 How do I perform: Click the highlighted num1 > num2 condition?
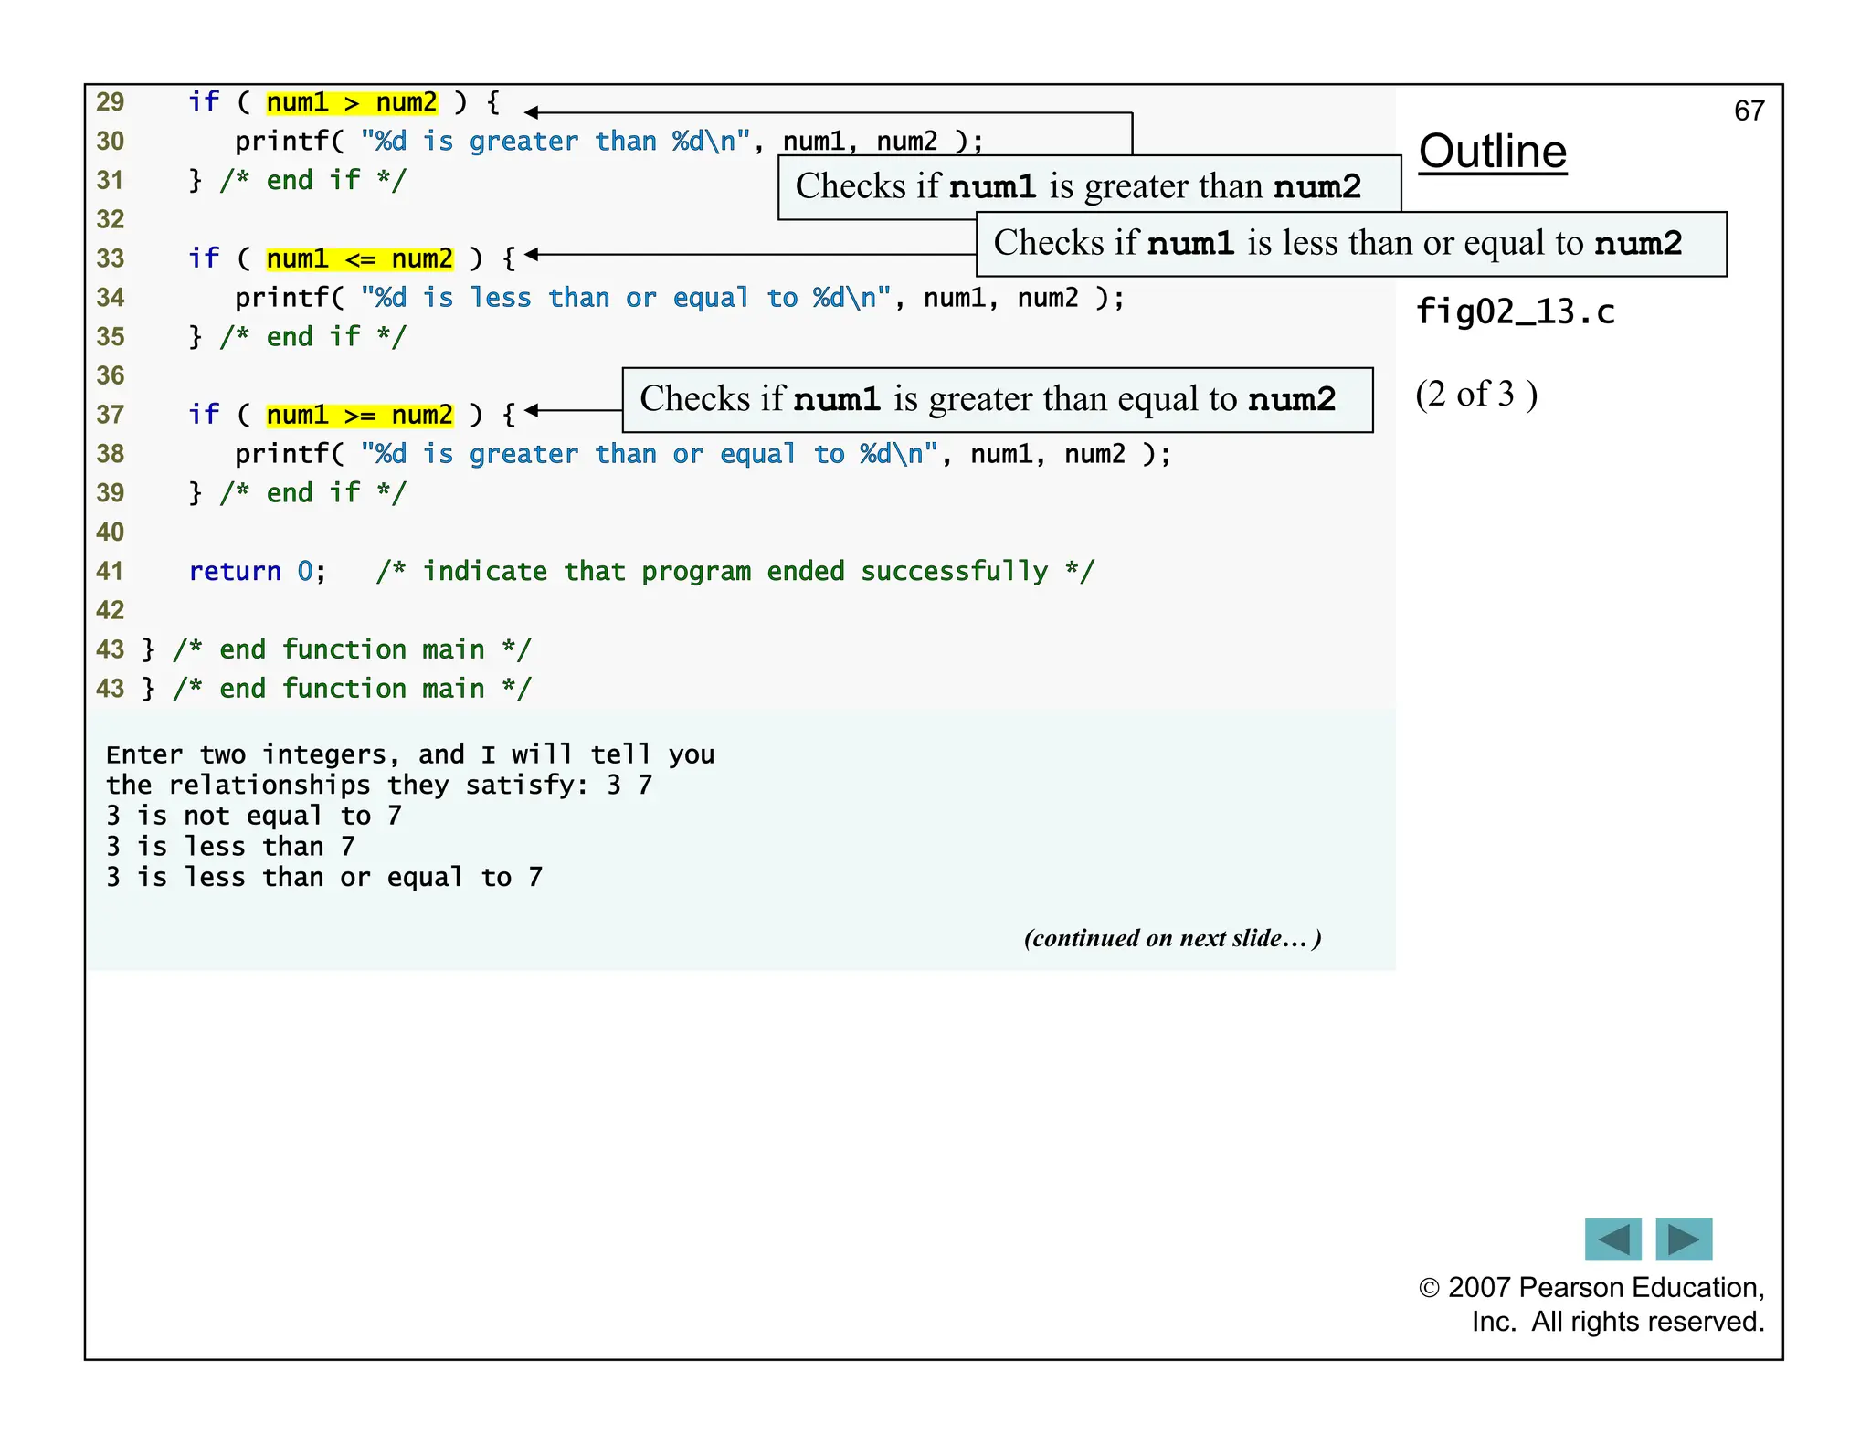coord(352,102)
